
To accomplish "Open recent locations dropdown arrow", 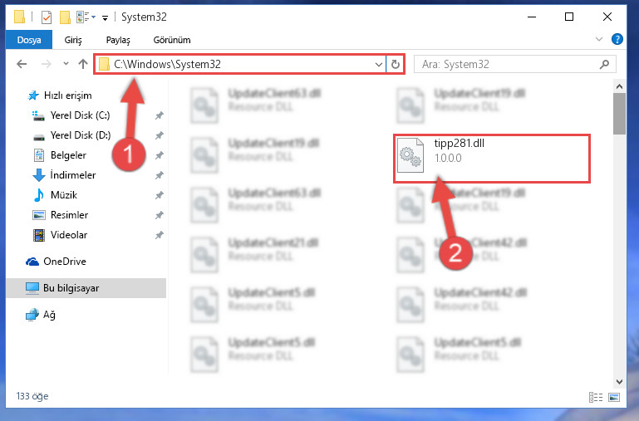I will point(66,63).
